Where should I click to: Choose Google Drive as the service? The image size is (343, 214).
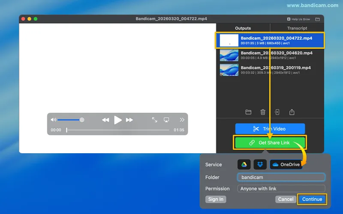tap(244, 164)
